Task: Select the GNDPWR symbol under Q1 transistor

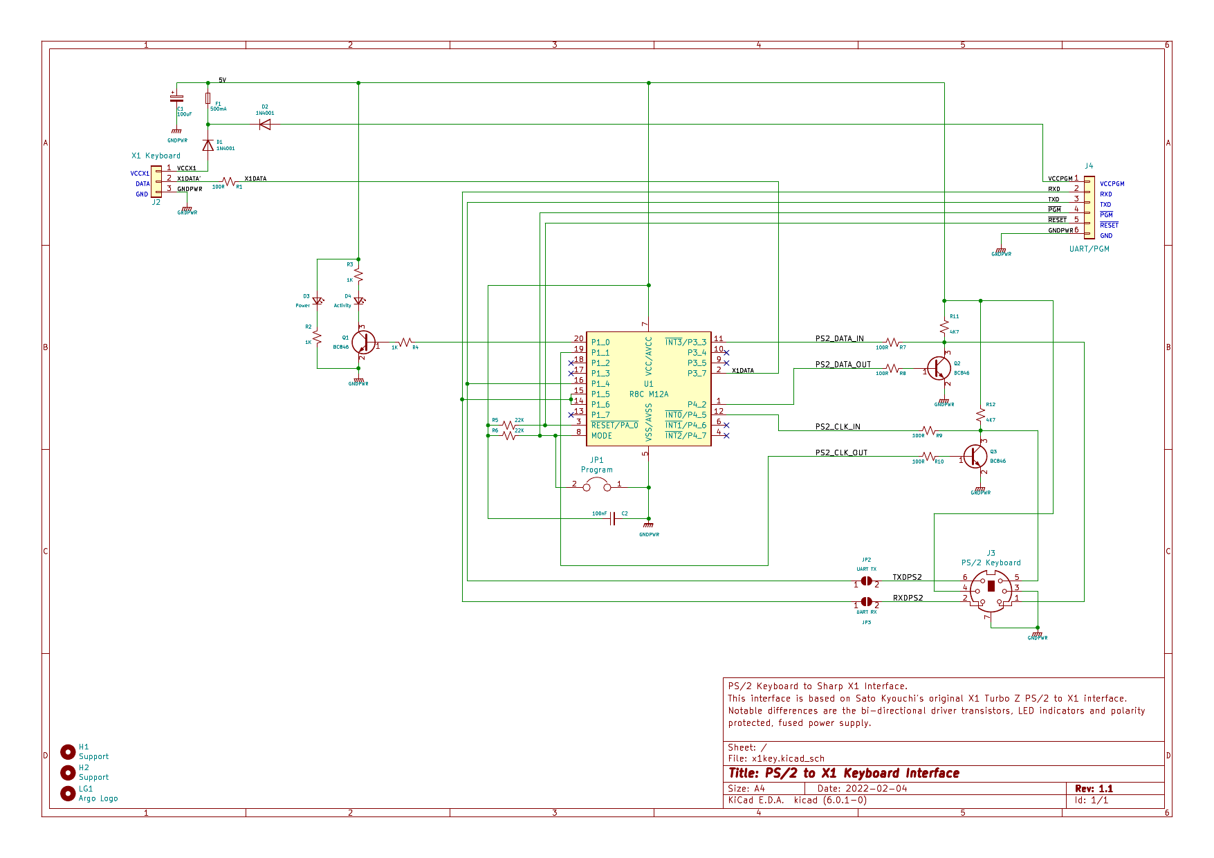Action: pyautogui.click(x=358, y=381)
